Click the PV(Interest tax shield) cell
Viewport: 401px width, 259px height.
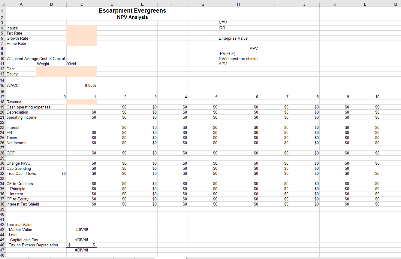(238, 59)
